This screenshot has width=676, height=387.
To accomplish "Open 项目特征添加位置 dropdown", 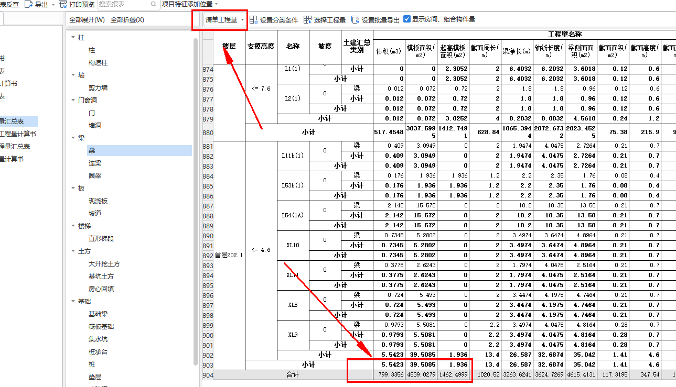I will (x=190, y=4).
